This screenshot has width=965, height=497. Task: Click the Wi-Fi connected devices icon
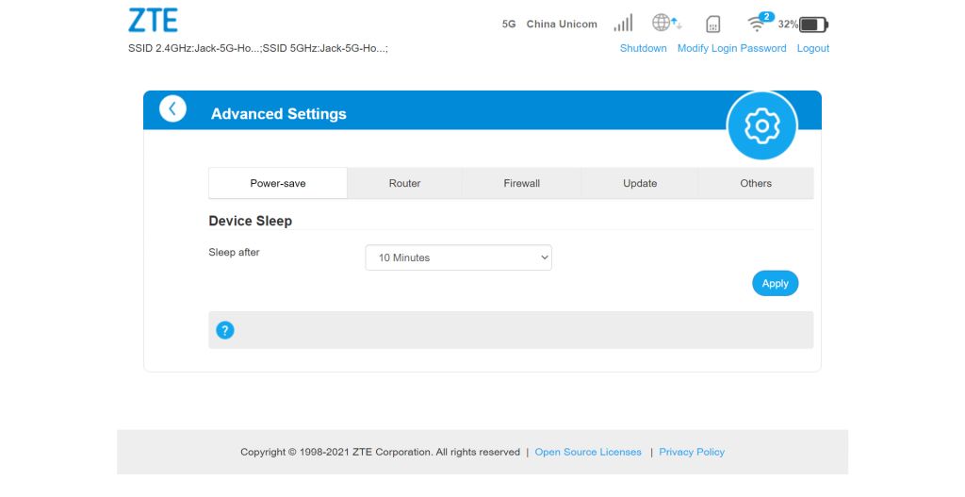758,25
